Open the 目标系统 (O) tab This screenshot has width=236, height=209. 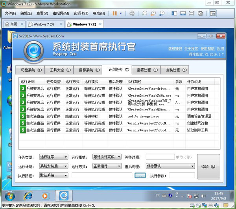[88, 70]
